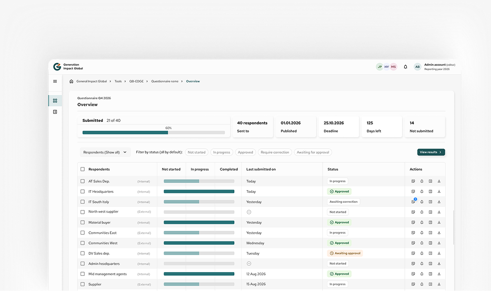This screenshot has height=291, width=491.
Task: Open compare columns icon for IT Headquarters
Action: pyautogui.click(x=430, y=192)
